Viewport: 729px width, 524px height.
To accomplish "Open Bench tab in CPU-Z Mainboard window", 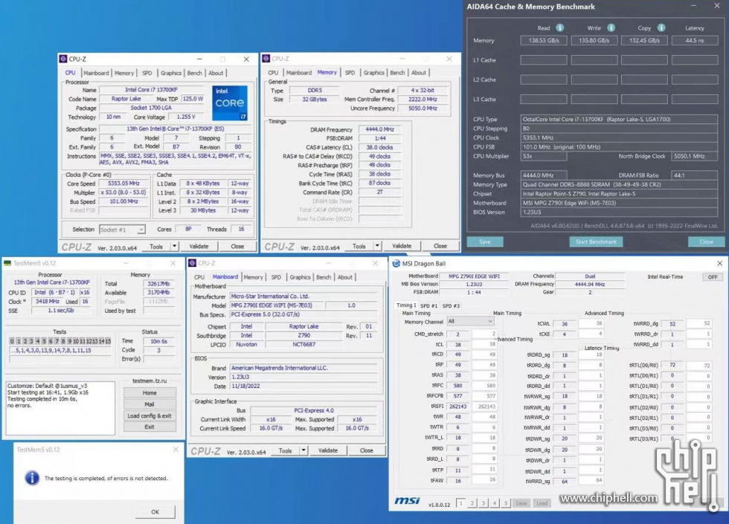I will click(x=324, y=276).
